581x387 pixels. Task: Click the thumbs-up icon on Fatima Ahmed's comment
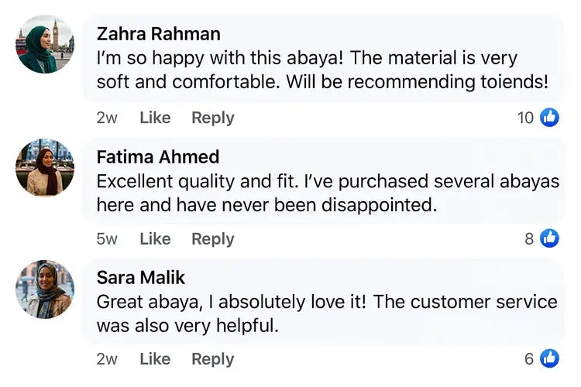(549, 238)
